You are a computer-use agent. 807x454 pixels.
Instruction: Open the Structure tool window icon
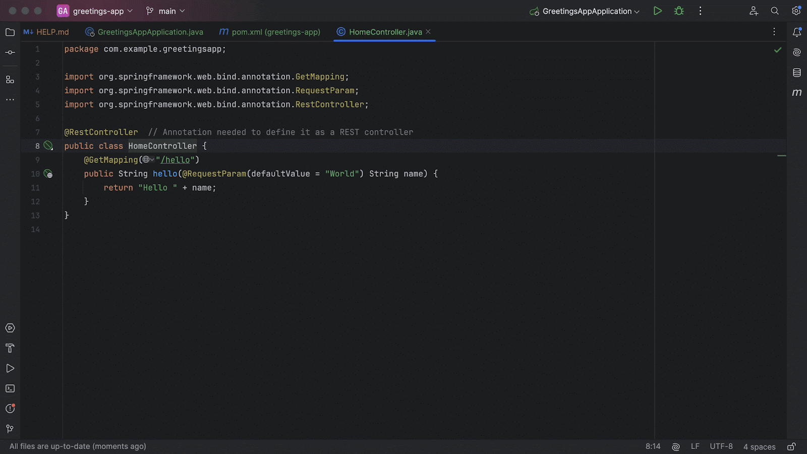click(10, 80)
